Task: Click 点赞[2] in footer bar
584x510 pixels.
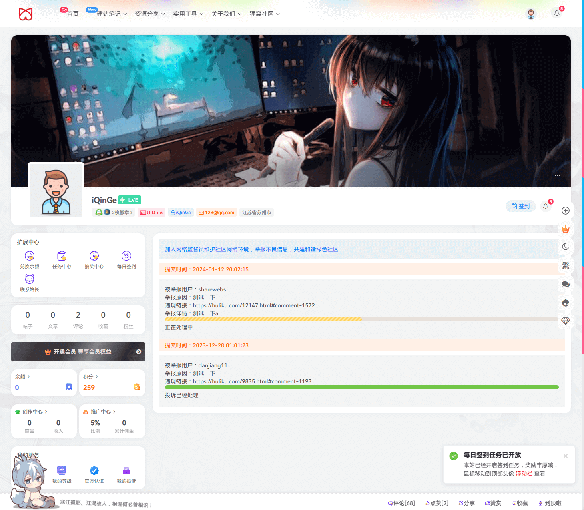Action: click(437, 503)
